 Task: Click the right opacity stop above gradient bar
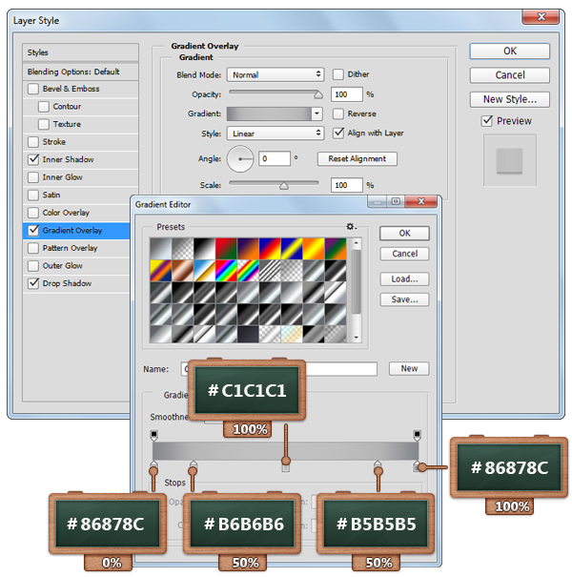tap(417, 434)
